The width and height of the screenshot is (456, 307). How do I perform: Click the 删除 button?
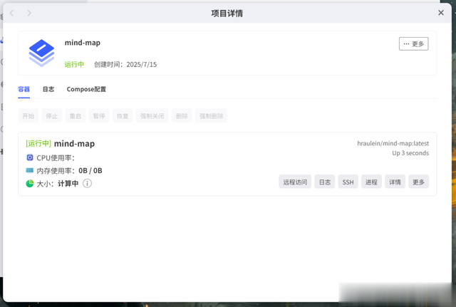click(182, 116)
